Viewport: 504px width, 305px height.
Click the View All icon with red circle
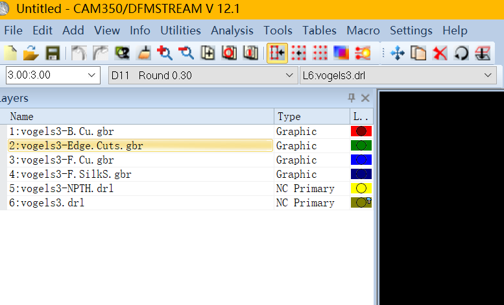click(x=229, y=53)
